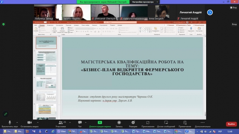Open the Home tab in the PowerPoint ribbon
239x134 pixels.
[42, 25]
